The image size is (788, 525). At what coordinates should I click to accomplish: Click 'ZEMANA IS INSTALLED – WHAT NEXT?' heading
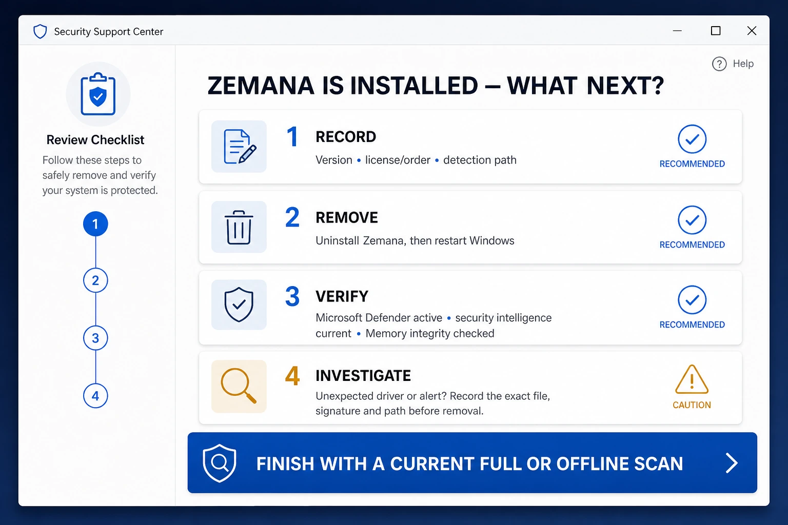pos(436,86)
